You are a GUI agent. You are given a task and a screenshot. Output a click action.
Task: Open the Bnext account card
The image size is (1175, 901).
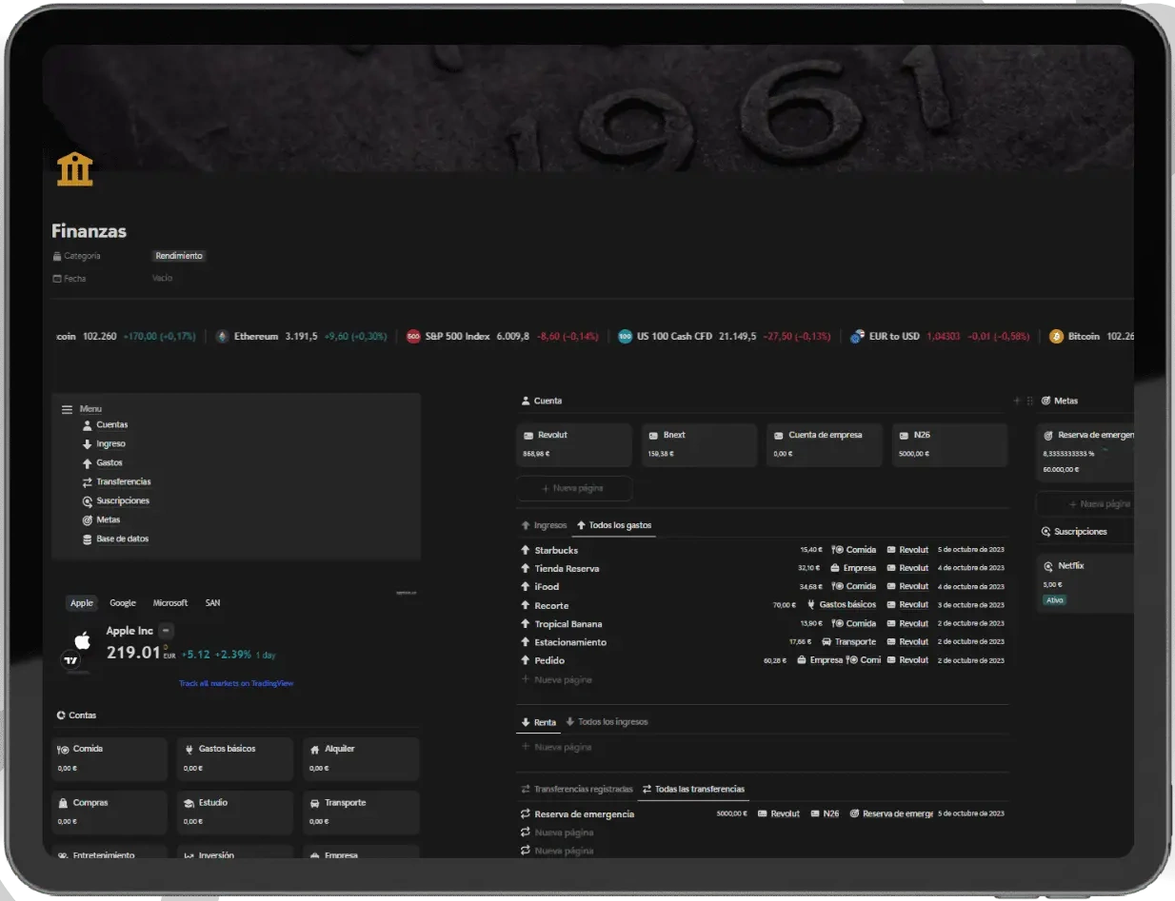(700, 444)
